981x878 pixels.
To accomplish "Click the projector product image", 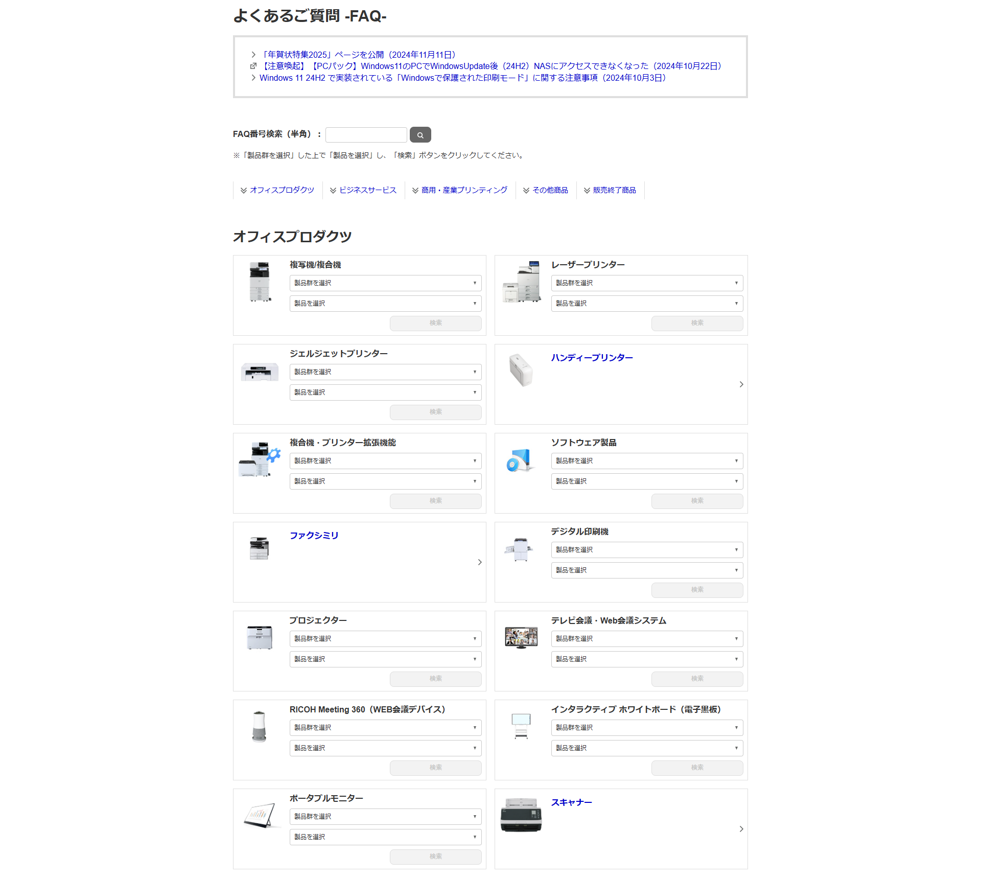I will pos(260,637).
